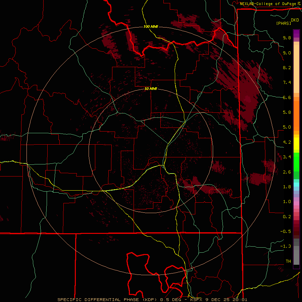Click the 5.8 value on color scale
302x302 pixels.
tap(287, 112)
